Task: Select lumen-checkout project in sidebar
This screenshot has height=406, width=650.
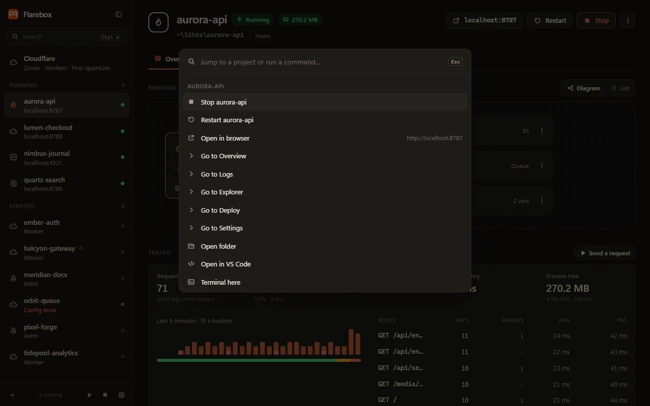Action: point(67,131)
